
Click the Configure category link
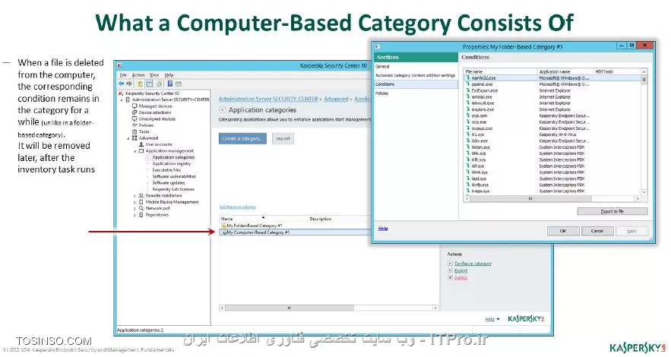pos(473,264)
